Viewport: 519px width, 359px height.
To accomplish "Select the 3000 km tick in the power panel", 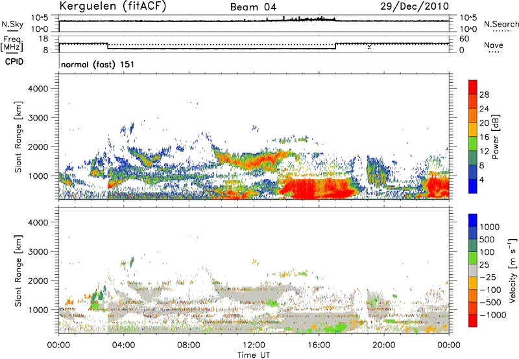I will tap(38, 118).
